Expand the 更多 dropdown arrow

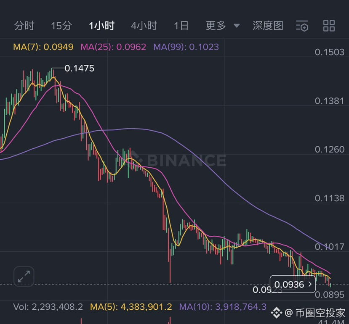(237, 26)
